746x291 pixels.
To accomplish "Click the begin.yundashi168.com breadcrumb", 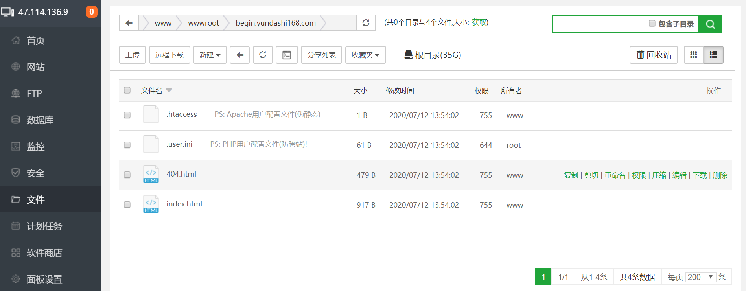I will pos(276,23).
